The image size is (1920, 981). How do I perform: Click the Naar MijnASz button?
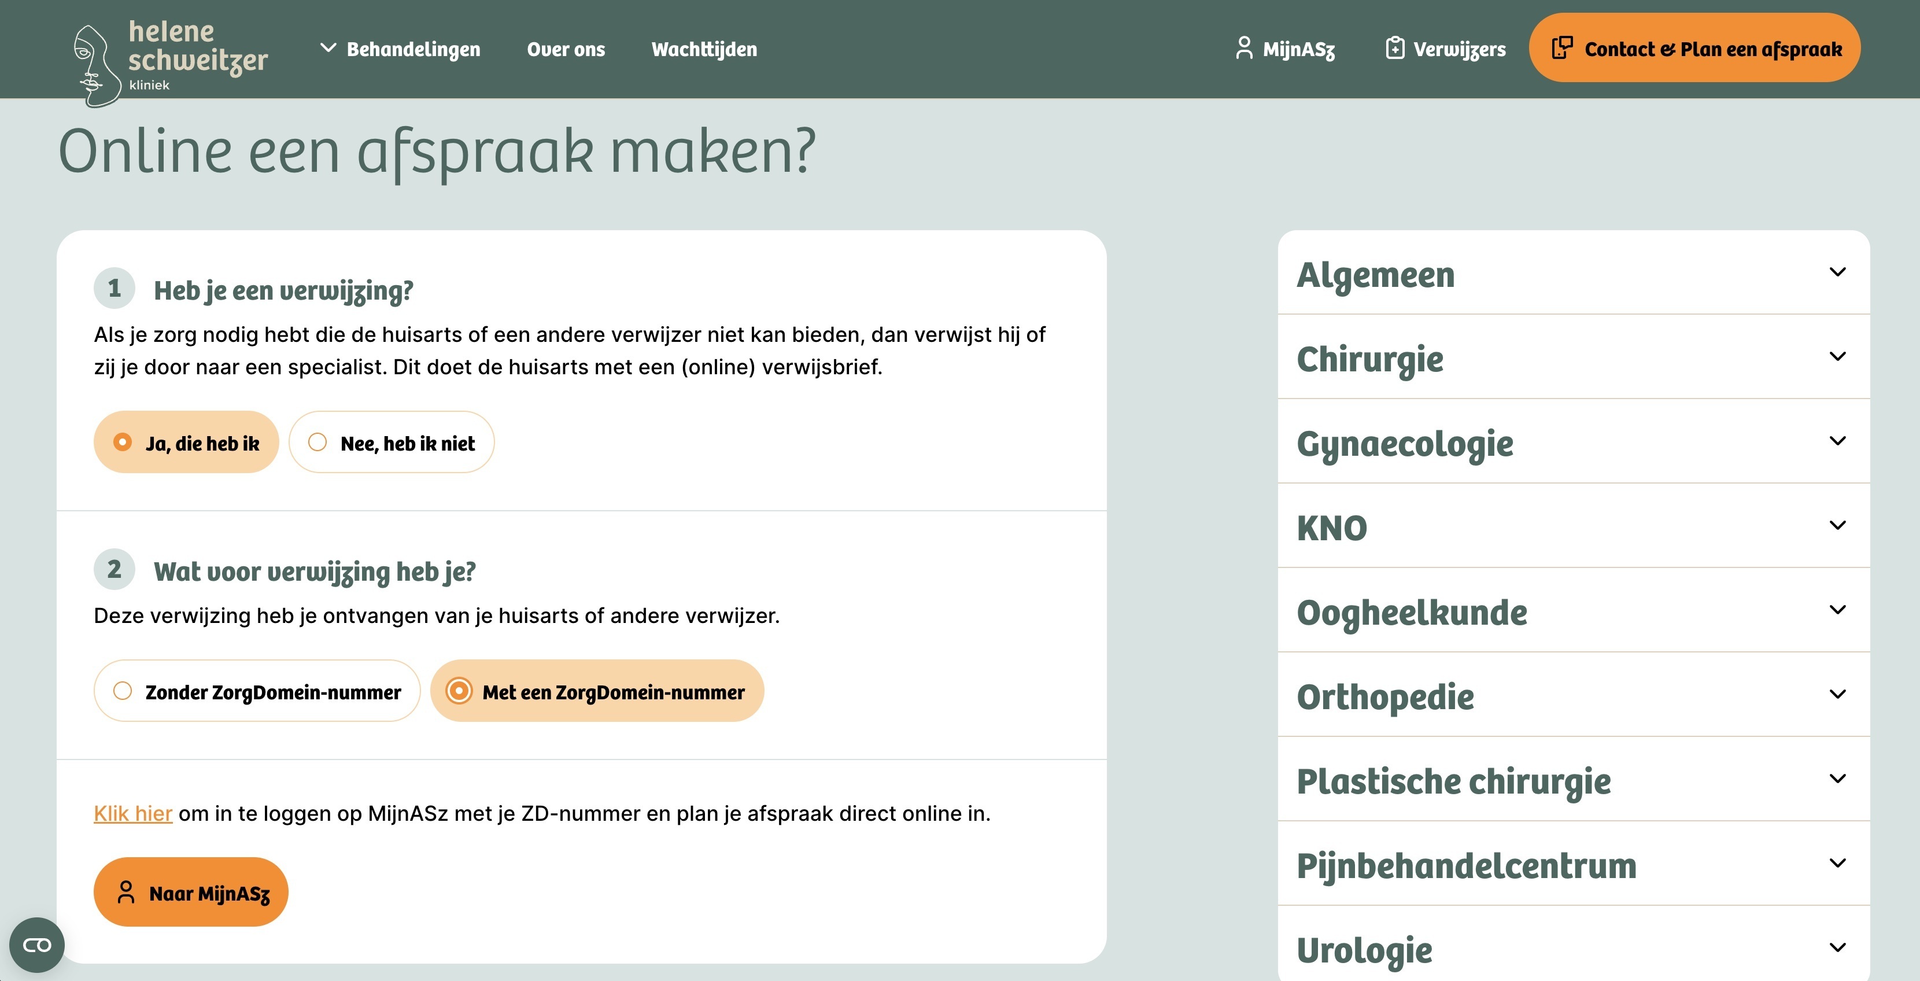pos(191,891)
